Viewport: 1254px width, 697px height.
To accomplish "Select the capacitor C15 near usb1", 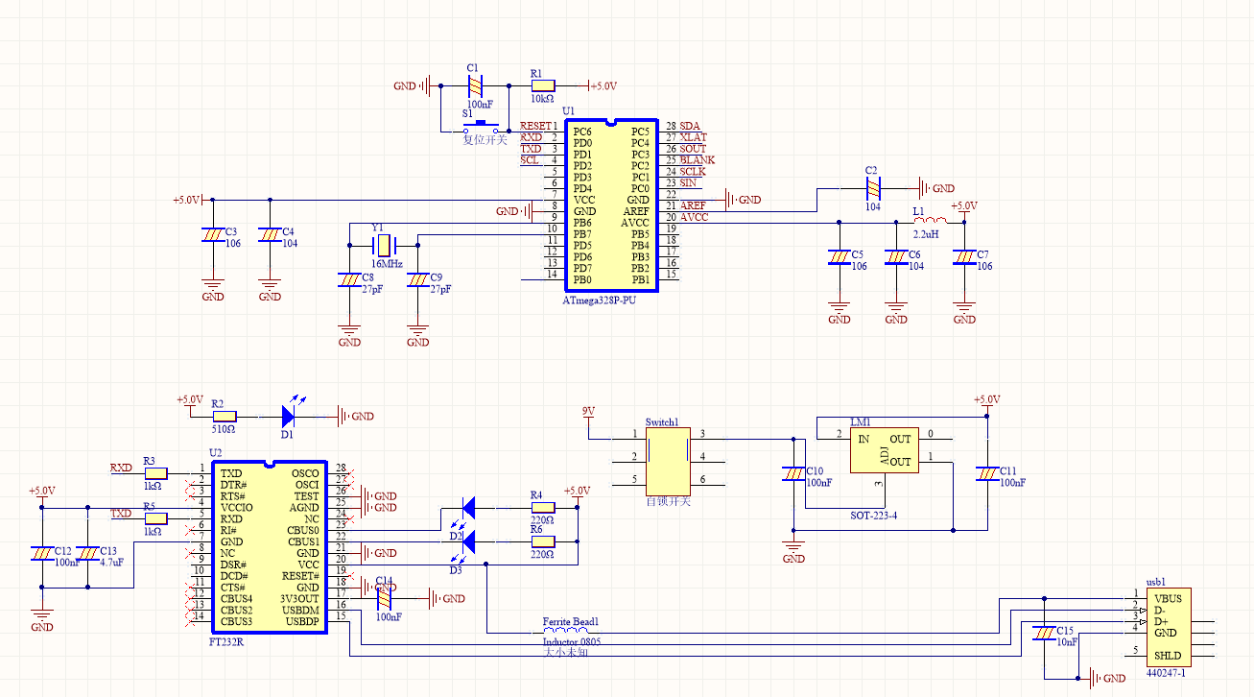I will pos(1044,634).
